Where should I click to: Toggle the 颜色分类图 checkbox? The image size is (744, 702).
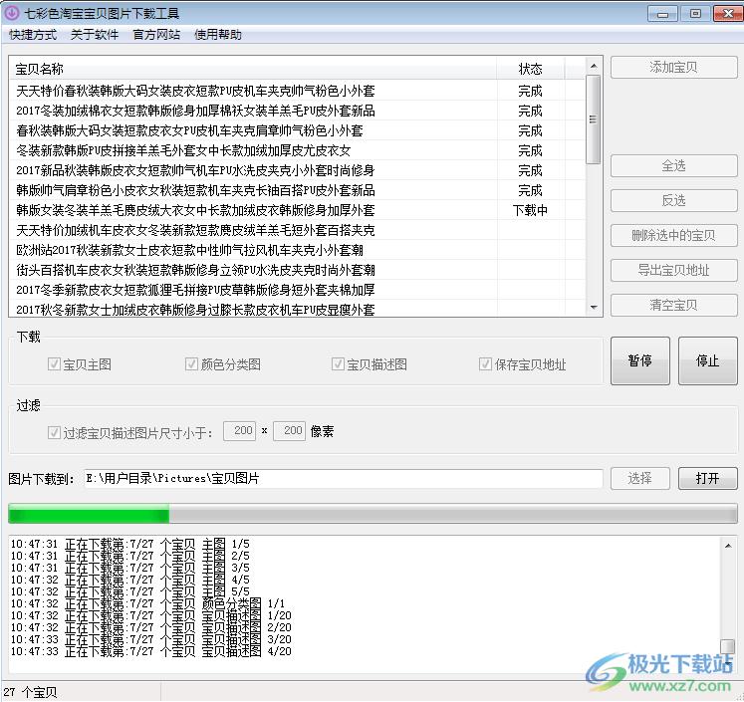coord(192,364)
